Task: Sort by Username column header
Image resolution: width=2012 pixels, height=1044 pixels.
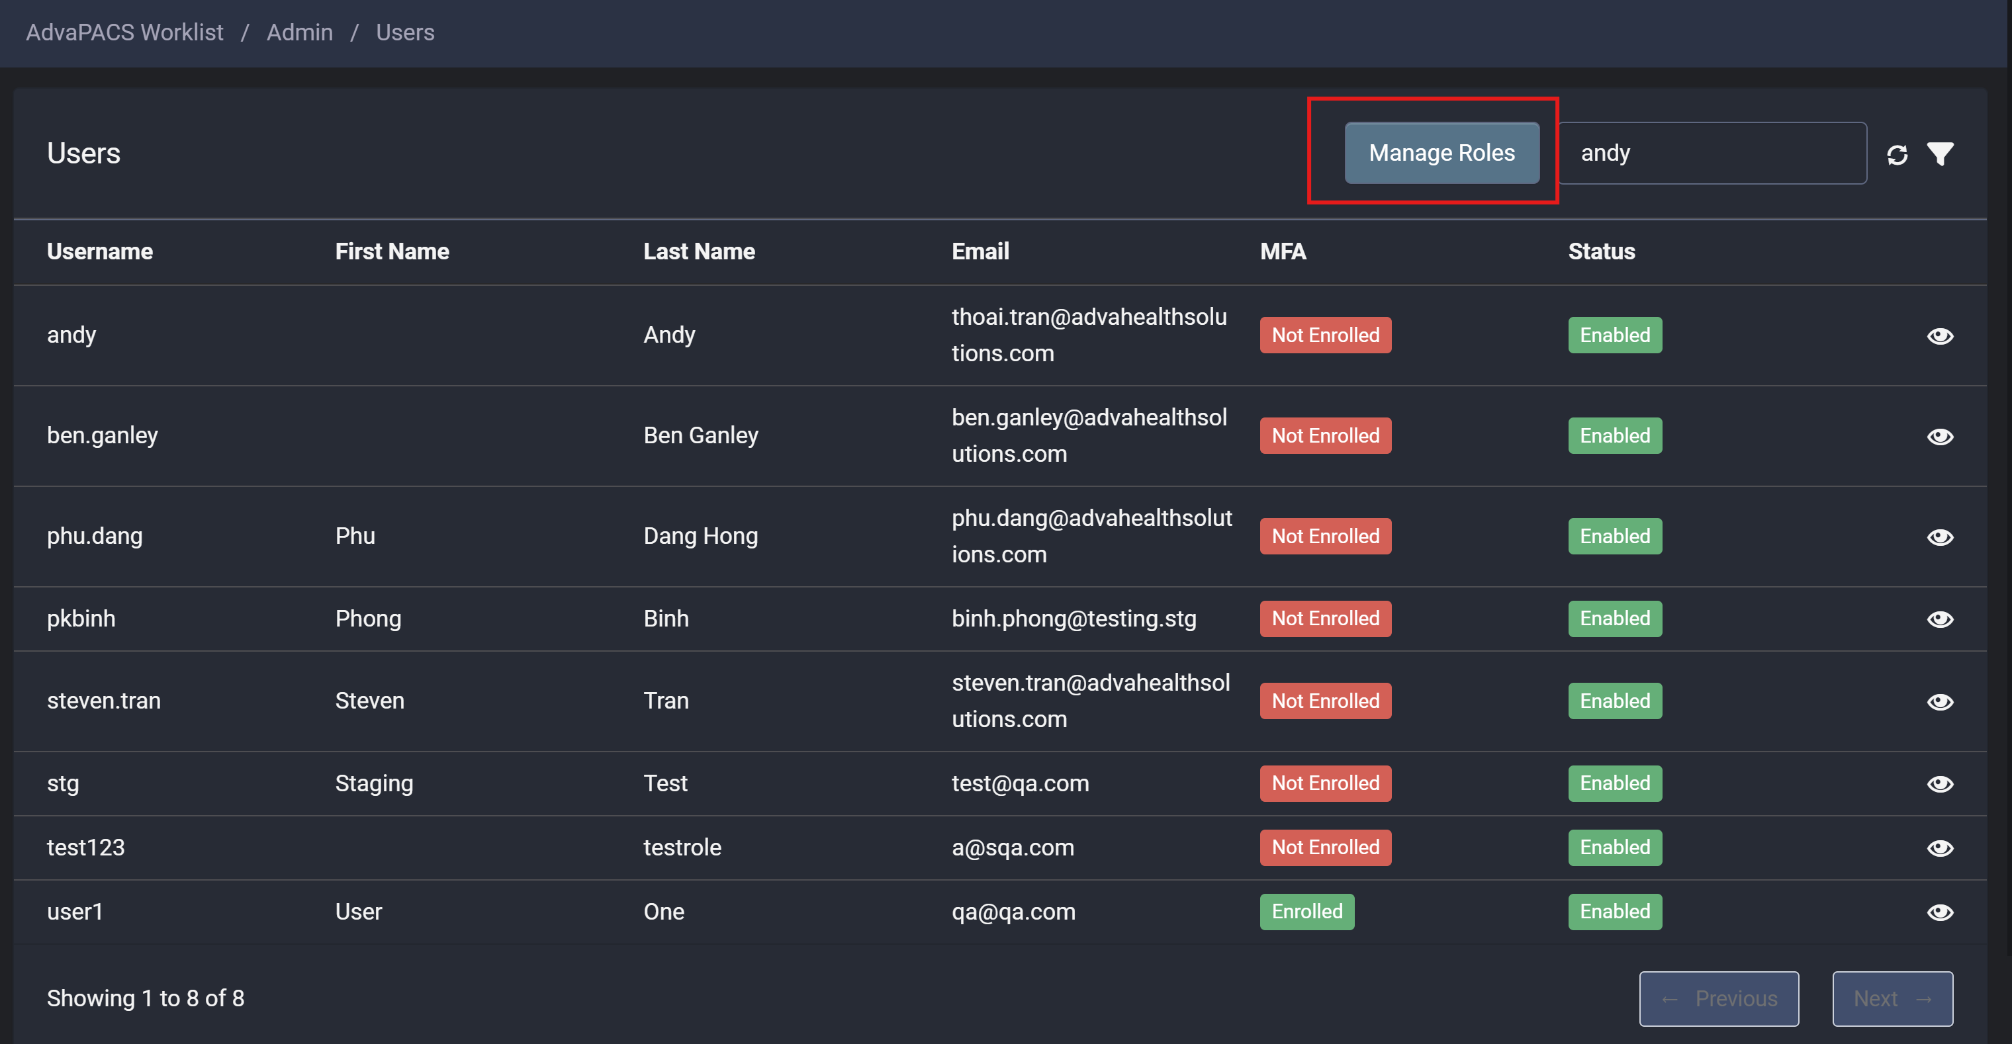Action: [100, 251]
